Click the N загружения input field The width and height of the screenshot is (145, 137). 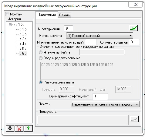click(x=69, y=28)
